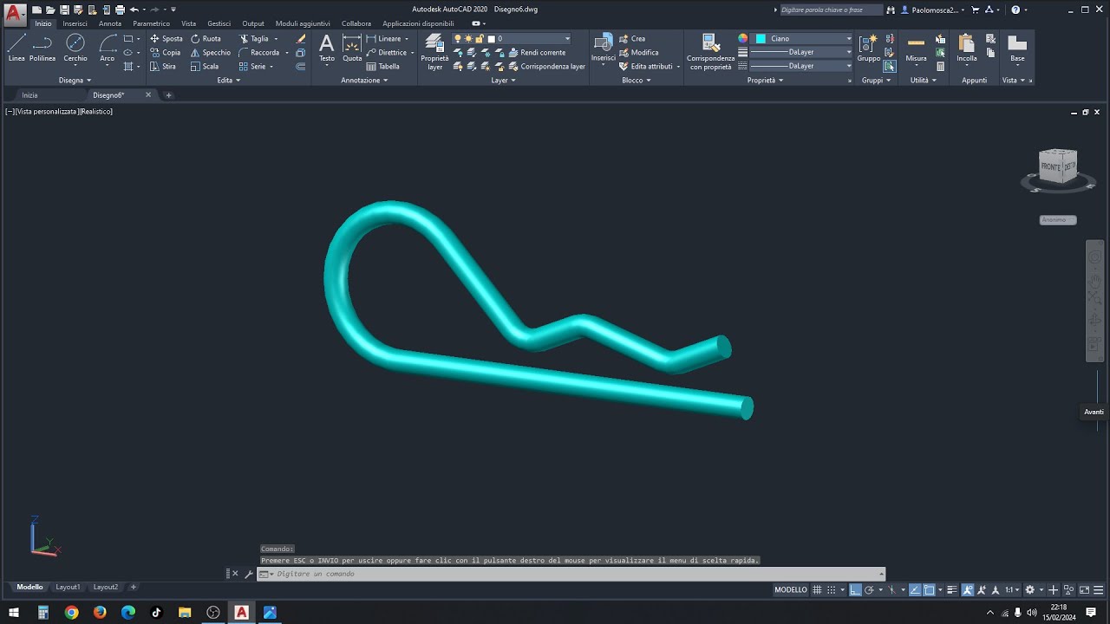Toggle snap mode in status bar
Image resolution: width=1110 pixels, height=624 pixels.
pyautogui.click(x=831, y=590)
